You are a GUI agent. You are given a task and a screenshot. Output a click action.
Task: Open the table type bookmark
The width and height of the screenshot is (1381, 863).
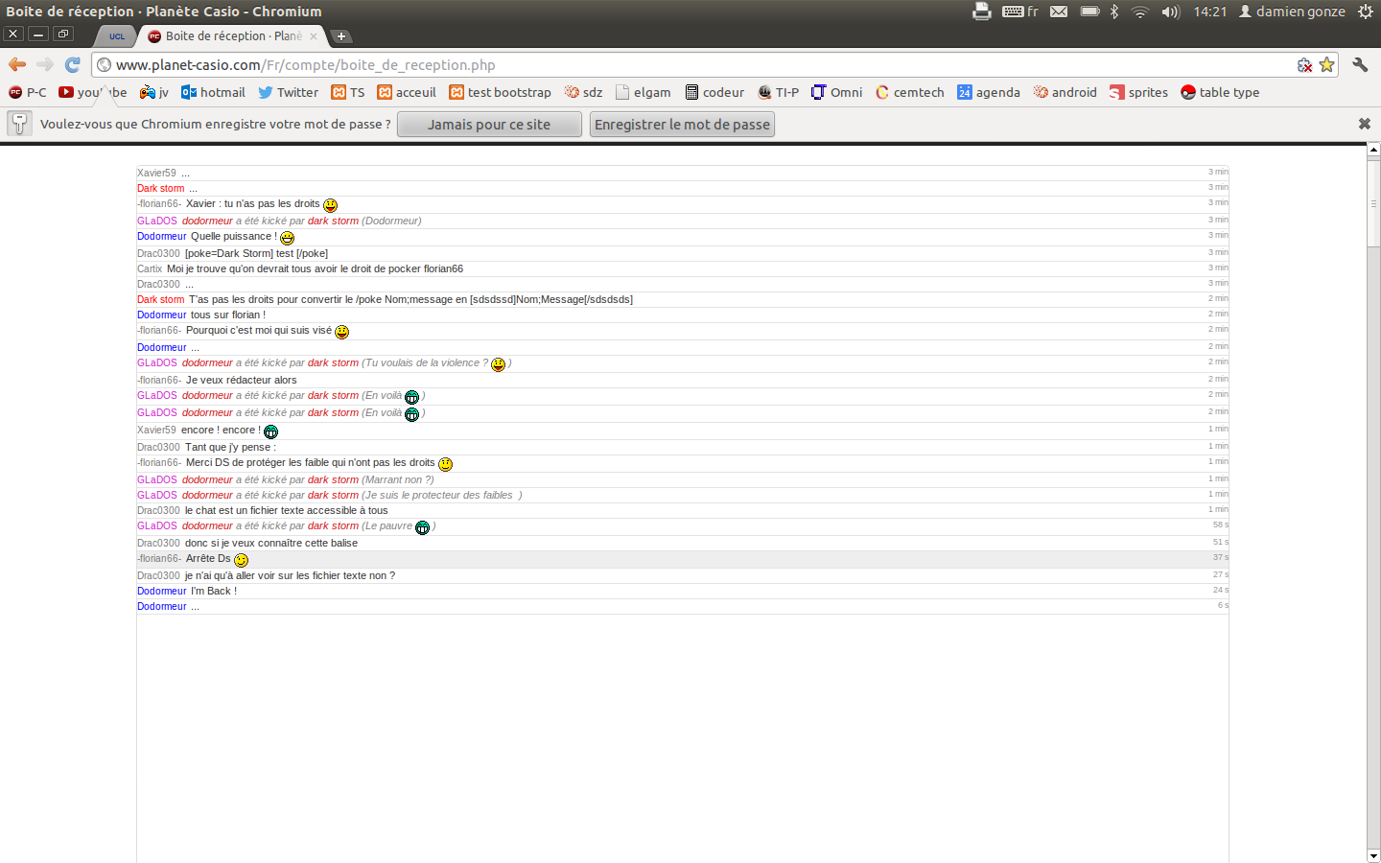(1220, 92)
